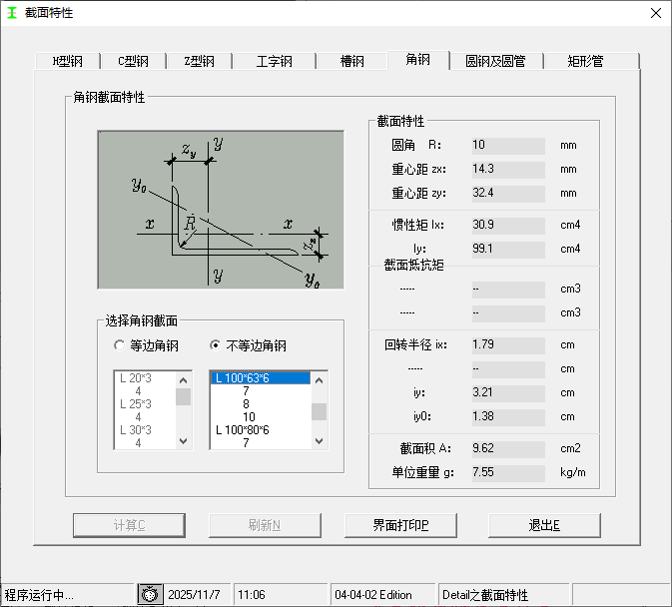The height and width of the screenshot is (607, 672).
Task: Click the Detail之截面特性 status entry
Action: [x=485, y=595]
